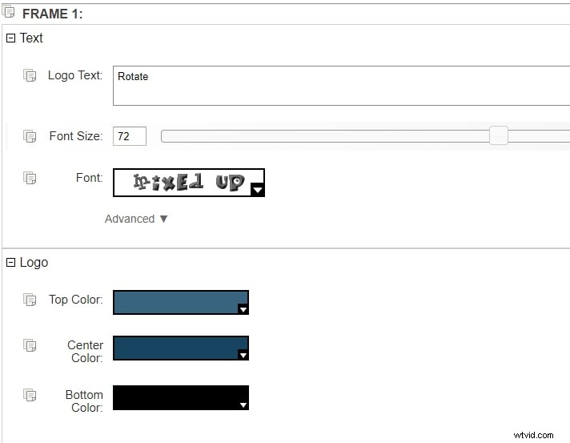Click the copy icon next to Font Size
Screen dimensions: 570x443
pos(30,136)
